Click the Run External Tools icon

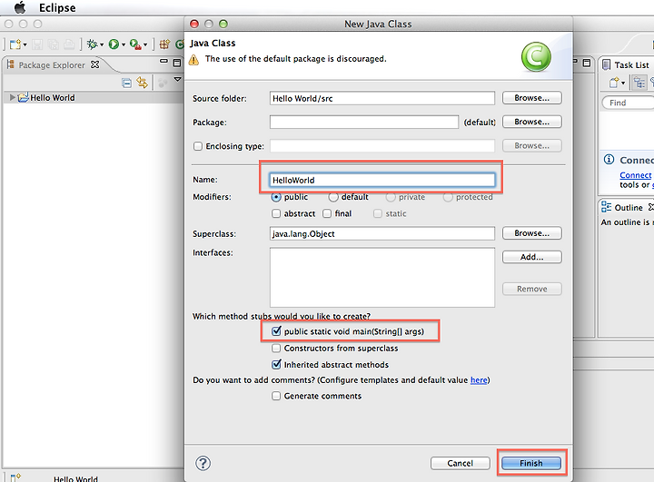135,44
